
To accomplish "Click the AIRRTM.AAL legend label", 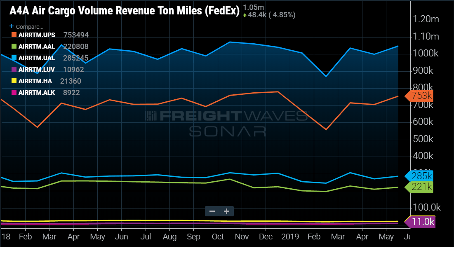I will pyautogui.click(x=37, y=47).
